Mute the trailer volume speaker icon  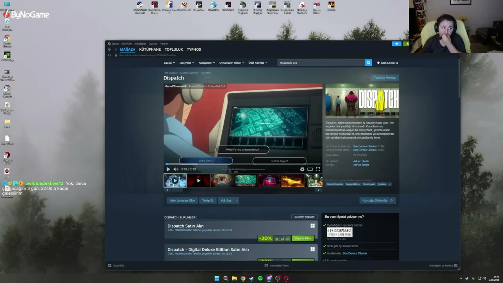(x=176, y=169)
